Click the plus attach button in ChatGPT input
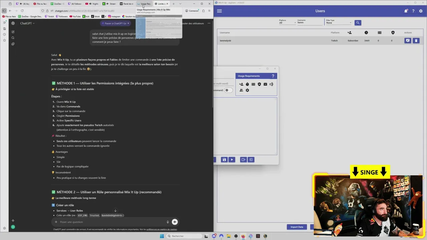The image size is (427, 240). (x=56, y=222)
